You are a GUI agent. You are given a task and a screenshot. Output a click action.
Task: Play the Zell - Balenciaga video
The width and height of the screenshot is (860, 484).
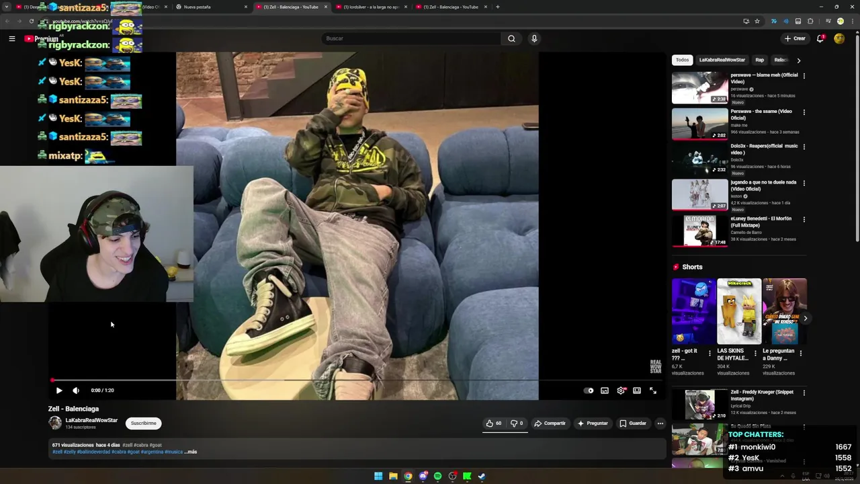click(59, 390)
